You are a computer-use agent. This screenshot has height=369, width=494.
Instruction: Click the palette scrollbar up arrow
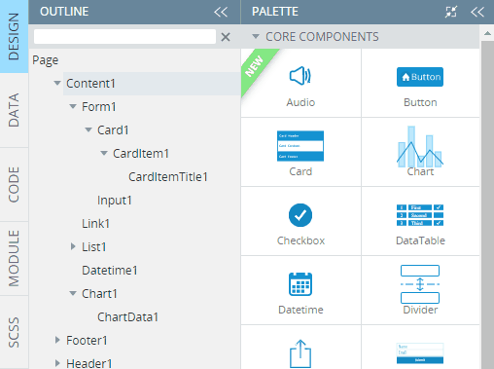[x=487, y=33]
